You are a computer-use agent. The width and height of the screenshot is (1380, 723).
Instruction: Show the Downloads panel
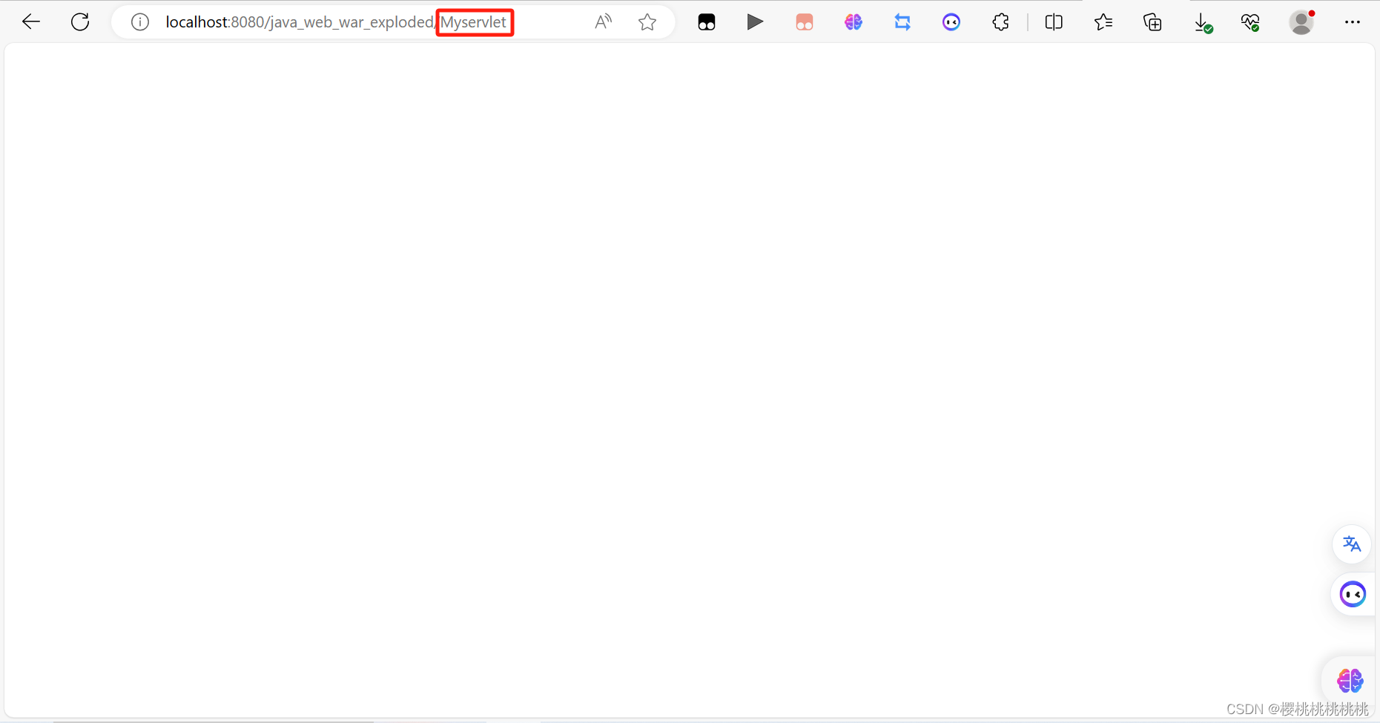[1203, 23]
